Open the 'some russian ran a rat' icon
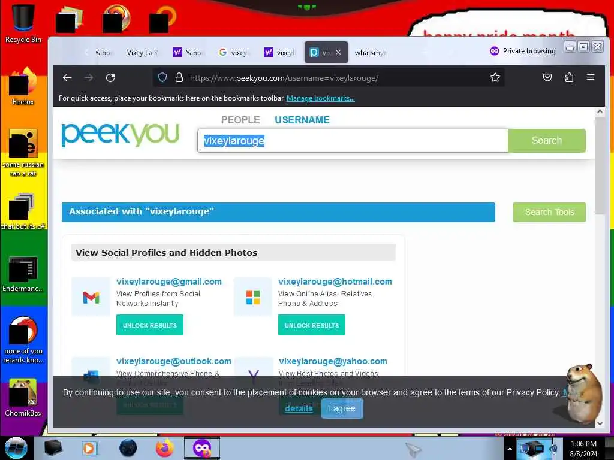 pos(23,153)
